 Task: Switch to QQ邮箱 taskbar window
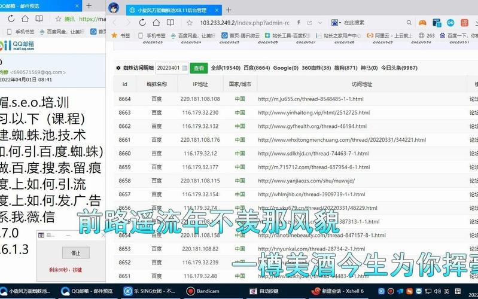click(87, 291)
